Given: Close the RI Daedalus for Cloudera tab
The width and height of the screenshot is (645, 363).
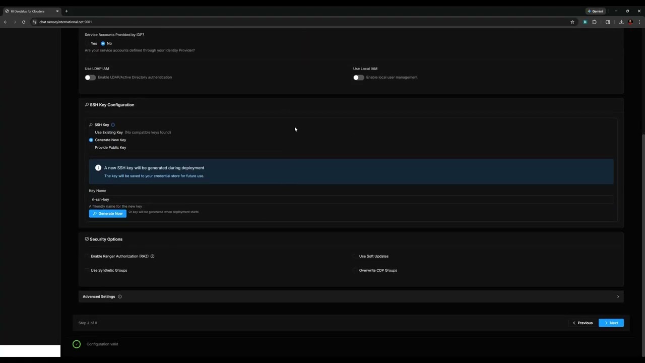Looking at the screenshot, I should tap(57, 11).
